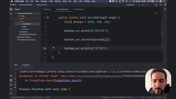The image size is (176, 99).
Task: Open the Build menu
Action: click(65, 1)
